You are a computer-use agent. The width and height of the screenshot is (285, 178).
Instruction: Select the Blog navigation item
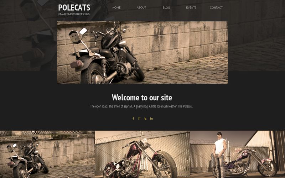(x=166, y=7)
